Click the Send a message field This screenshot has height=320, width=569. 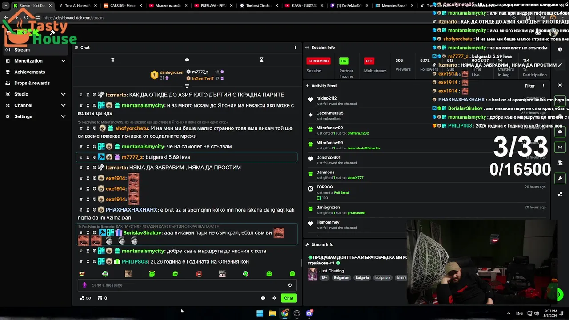(x=187, y=285)
